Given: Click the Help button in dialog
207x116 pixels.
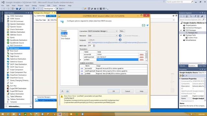Looking at the screenshot, I should point(142,91).
